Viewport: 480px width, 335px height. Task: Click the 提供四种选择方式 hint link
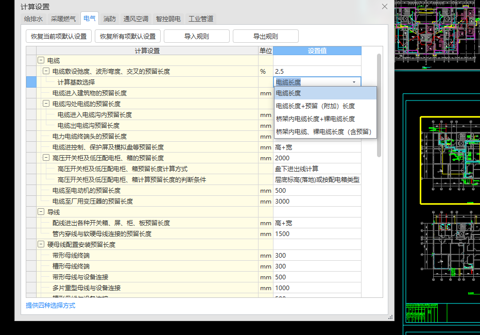pyautogui.click(x=50, y=305)
